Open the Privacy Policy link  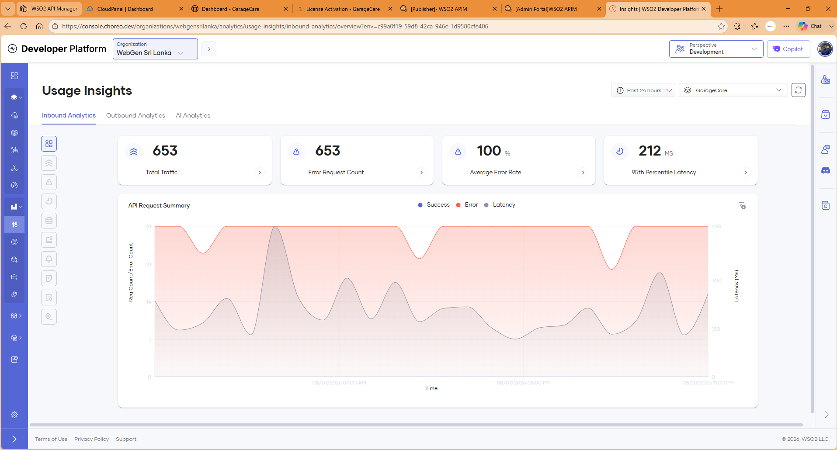[x=91, y=439]
